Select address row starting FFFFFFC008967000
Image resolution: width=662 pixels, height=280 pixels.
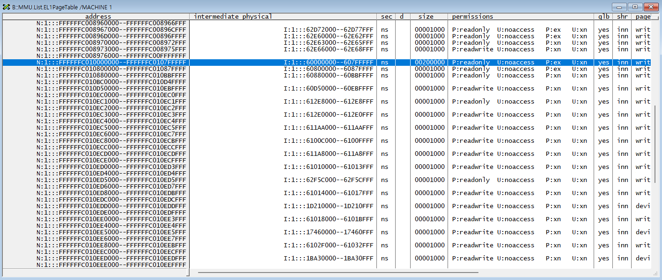pos(111,30)
